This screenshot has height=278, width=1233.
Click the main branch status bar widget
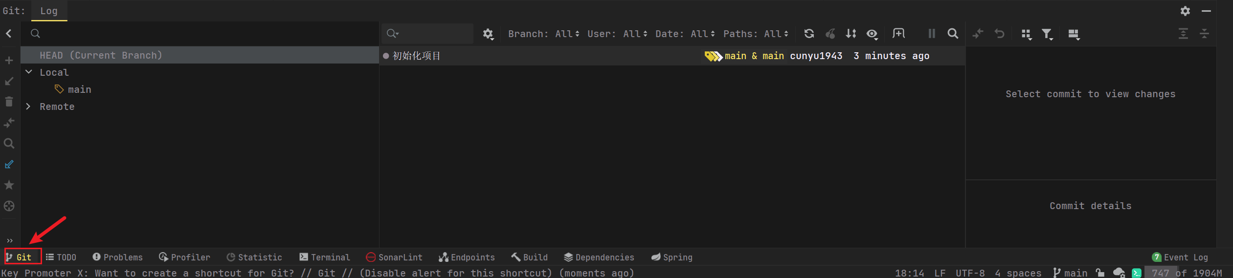coord(1070,273)
